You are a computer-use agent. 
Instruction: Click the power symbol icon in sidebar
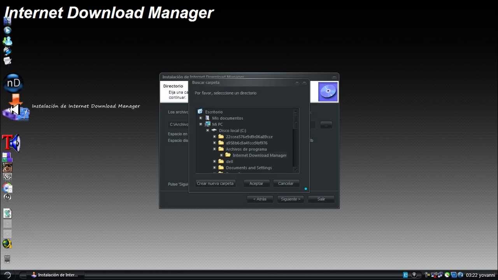[x=7, y=197]
